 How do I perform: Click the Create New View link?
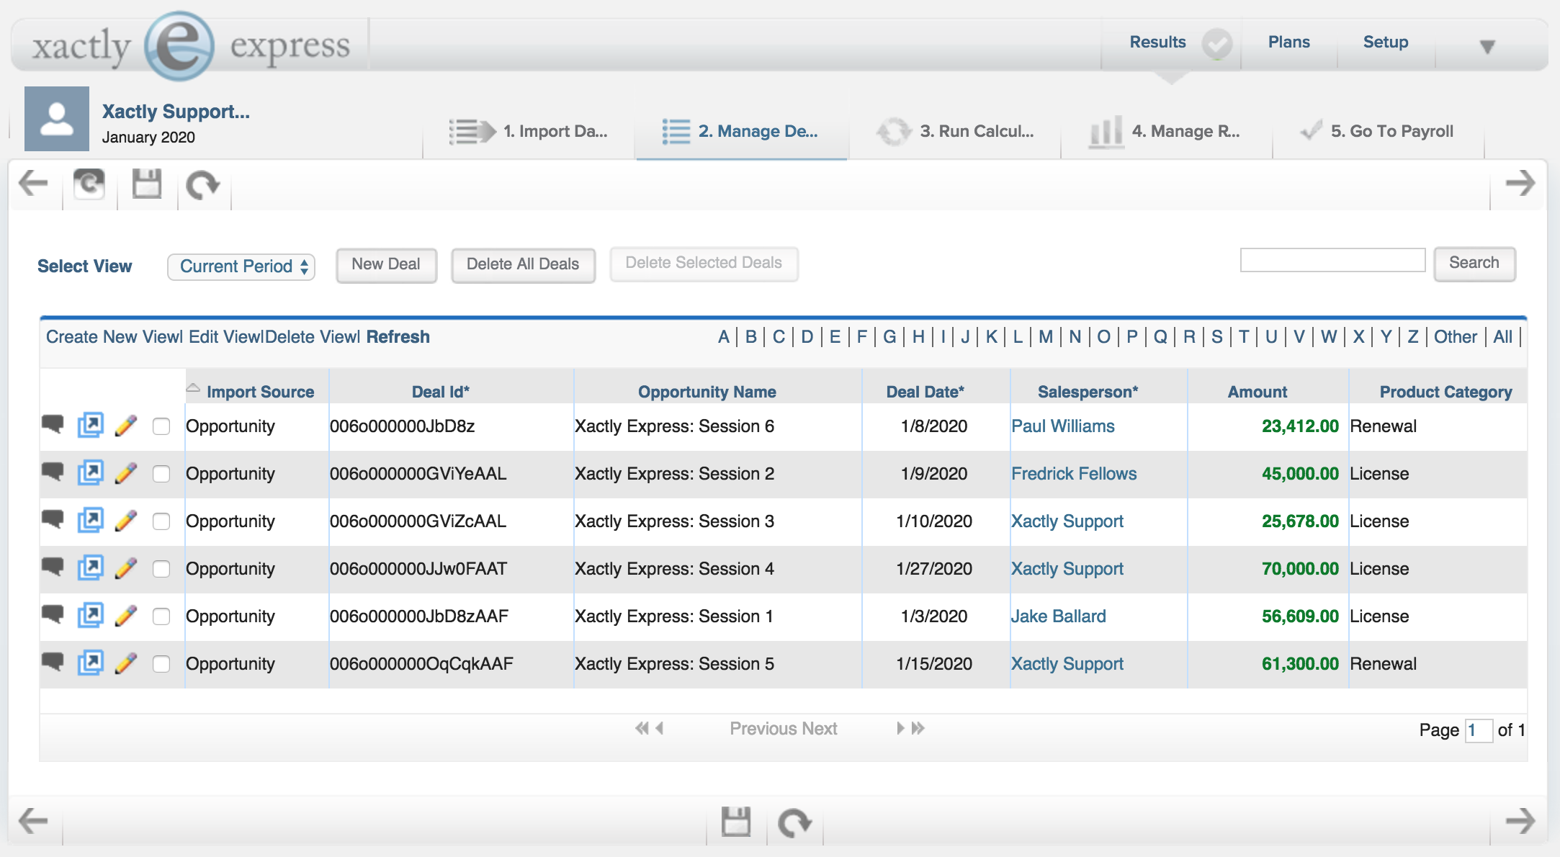tap(113, 337)
